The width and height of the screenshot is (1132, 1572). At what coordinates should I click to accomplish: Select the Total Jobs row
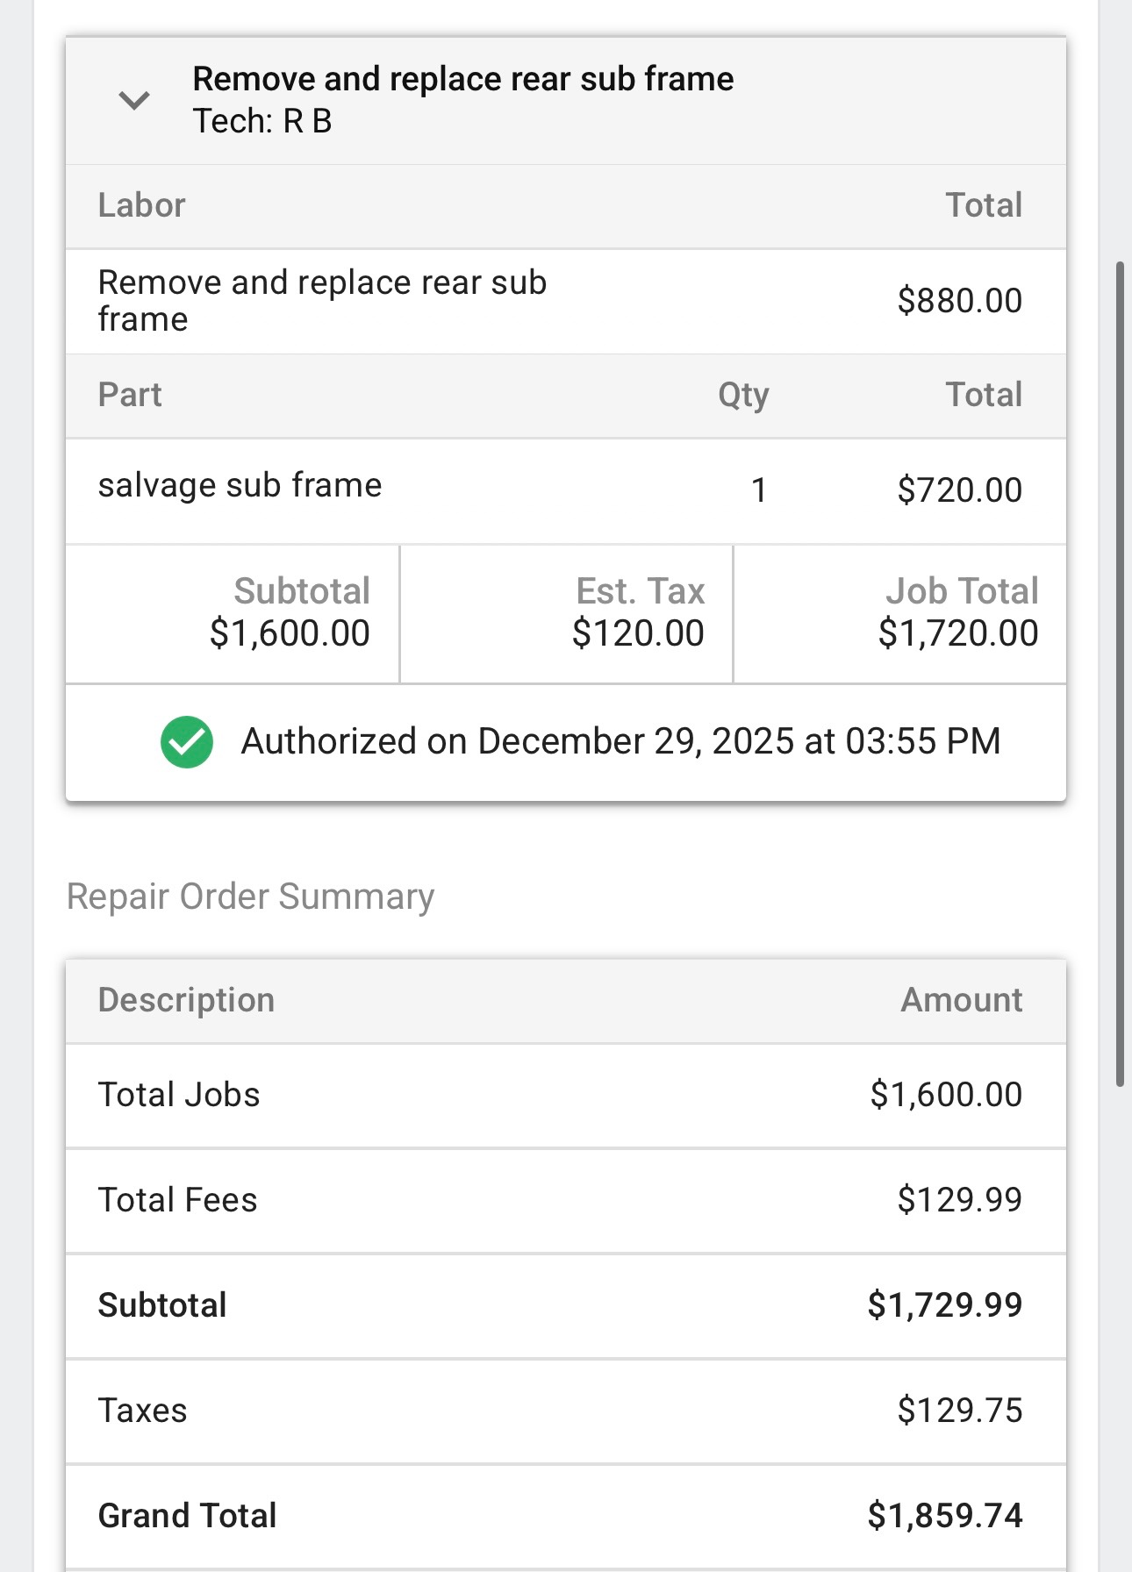(565, 1095)
